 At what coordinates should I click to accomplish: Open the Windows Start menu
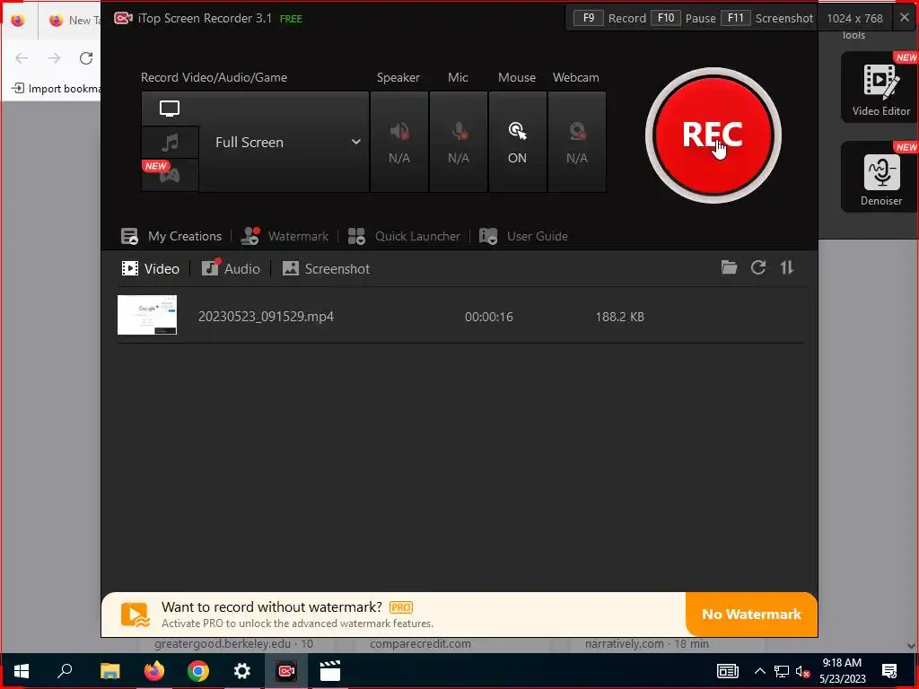tap(22, 671)
